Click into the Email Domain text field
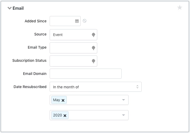Image resolution: width=190 pixels, height=133 pixels. click(x=85, y=74)
